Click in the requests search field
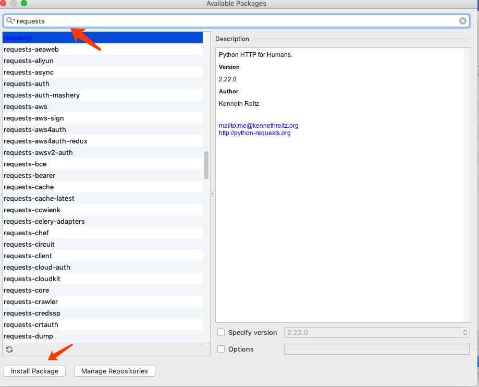The height and width of the screenshot is (387, 479). tap(237, 21)
